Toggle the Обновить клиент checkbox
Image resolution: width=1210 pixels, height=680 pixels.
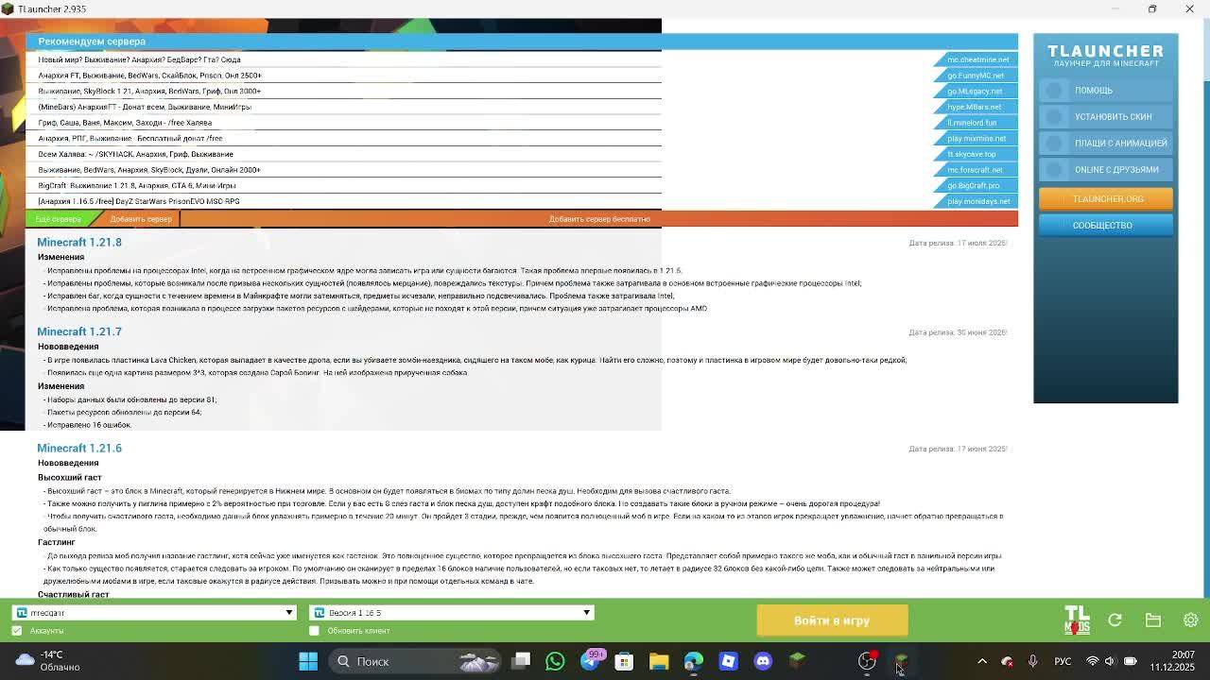[315, 631]
